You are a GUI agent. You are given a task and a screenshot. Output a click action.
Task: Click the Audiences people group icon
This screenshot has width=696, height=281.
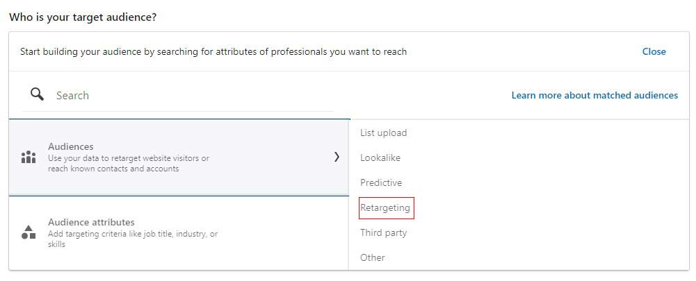point(29,157)
